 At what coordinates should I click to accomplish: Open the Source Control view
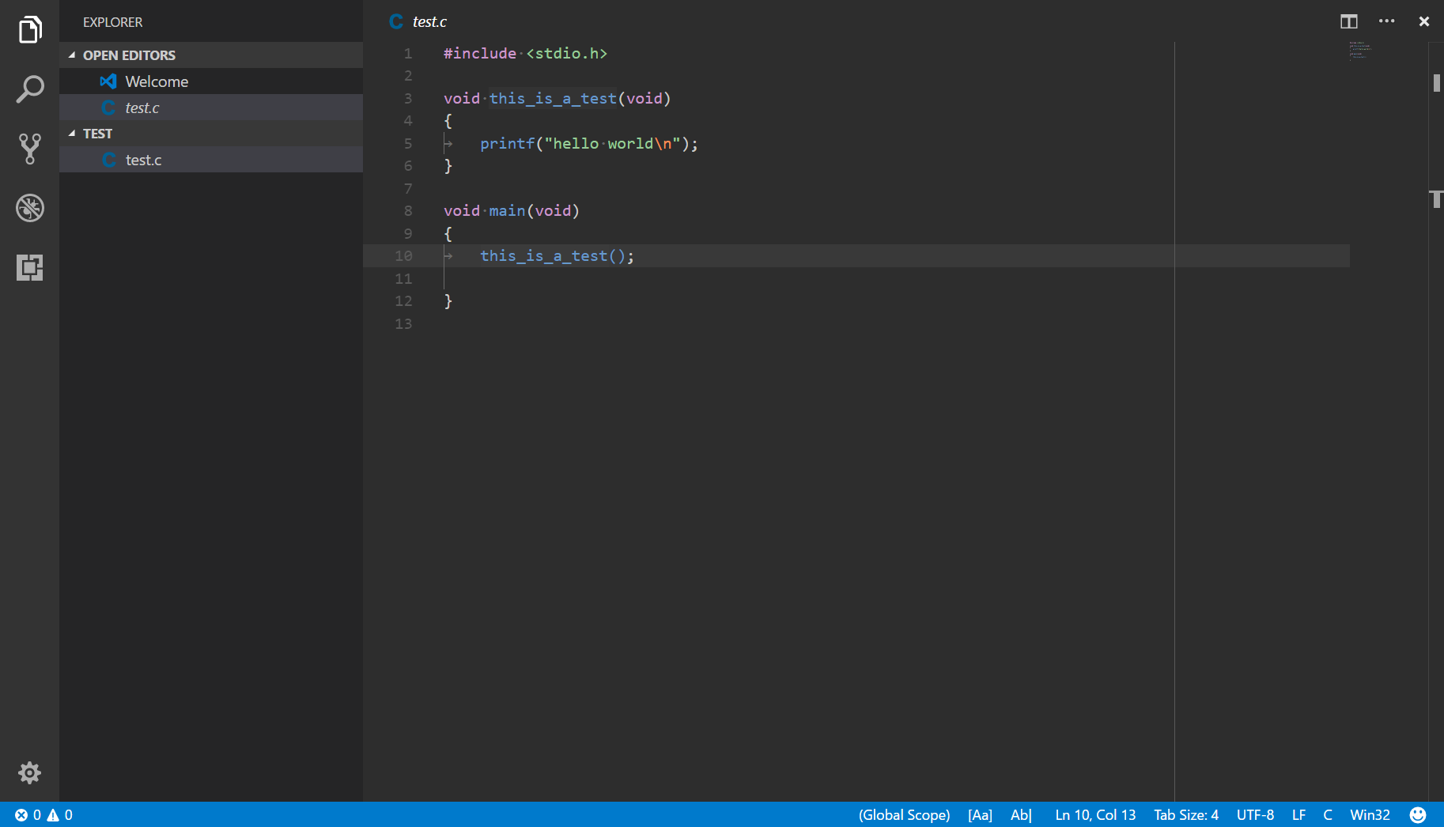tap(30, 149)
